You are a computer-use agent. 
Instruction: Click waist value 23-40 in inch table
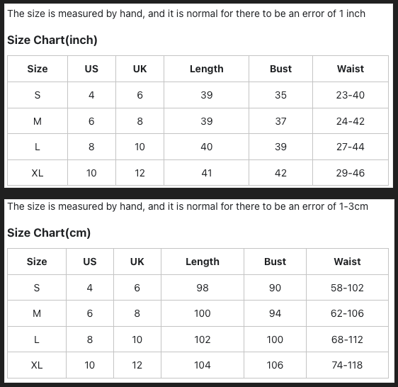[351, 95]
